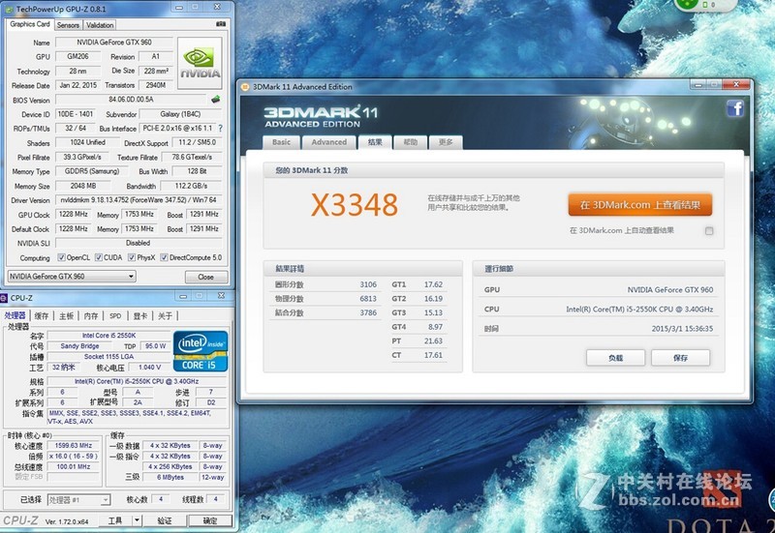
Task: Click the 负载 button in 3DMark 11
Action: (x=616, y=358)
